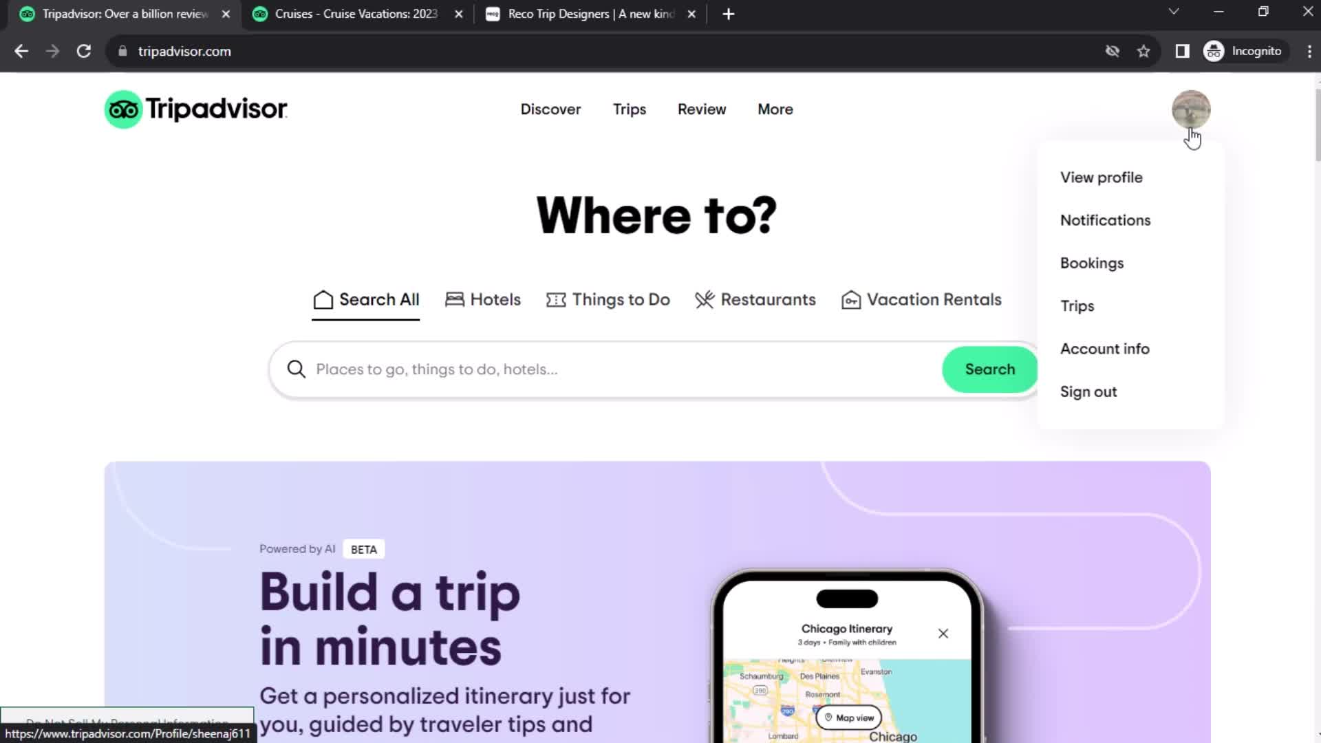
Task: Open the Trips navigation tab
Action: tap(629, 109)
